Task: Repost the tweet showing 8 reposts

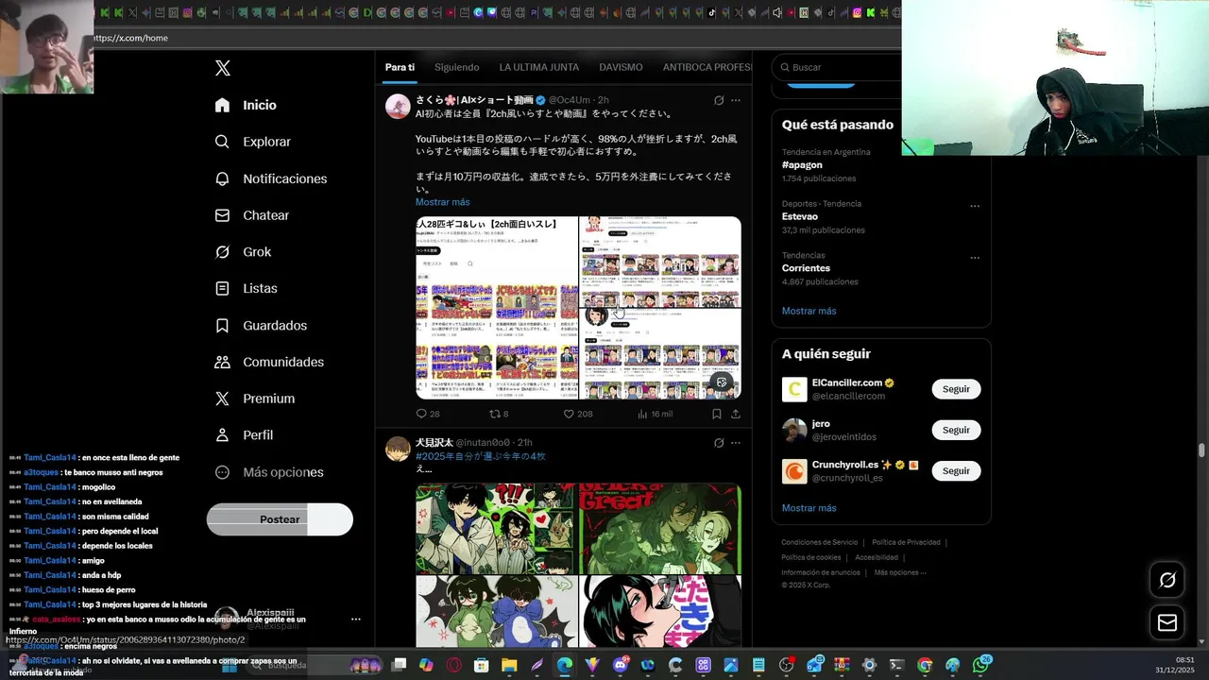Action: 498,414
